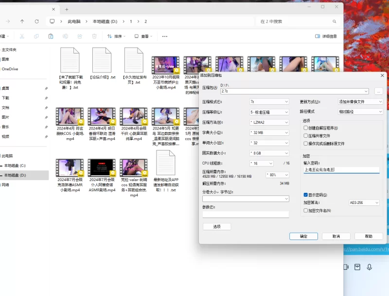The height and width of the screenshot is (296, 389).
Task: Click the 确定 button to confirm
Action: tap(303, 236)
